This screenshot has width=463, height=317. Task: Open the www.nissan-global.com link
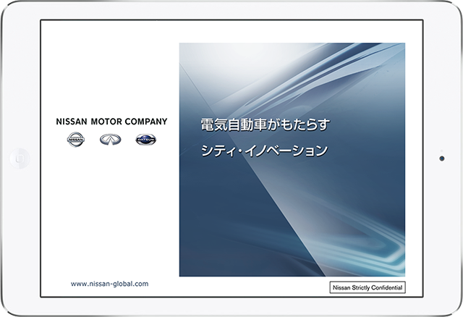click(x=109, y=284)
